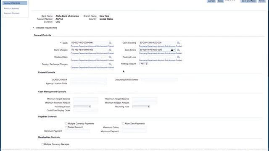This screenshot has height=151, width=269.
Task: Click the Back button
Action: pos(220,1)
